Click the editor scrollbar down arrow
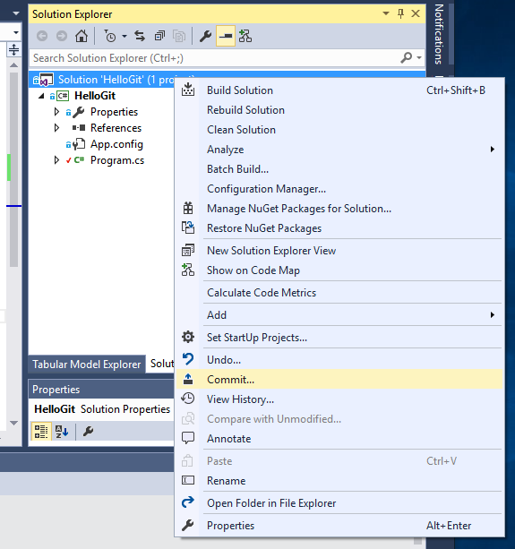The width and height of the screenshot is (515, 549). [13, 424]
